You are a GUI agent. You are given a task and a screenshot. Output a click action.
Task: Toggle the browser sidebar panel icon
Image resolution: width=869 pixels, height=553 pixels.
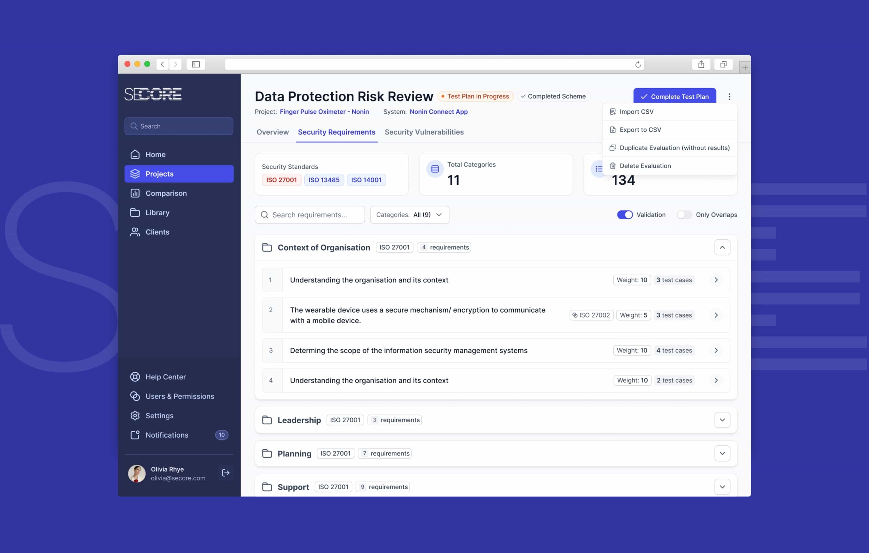196,64
